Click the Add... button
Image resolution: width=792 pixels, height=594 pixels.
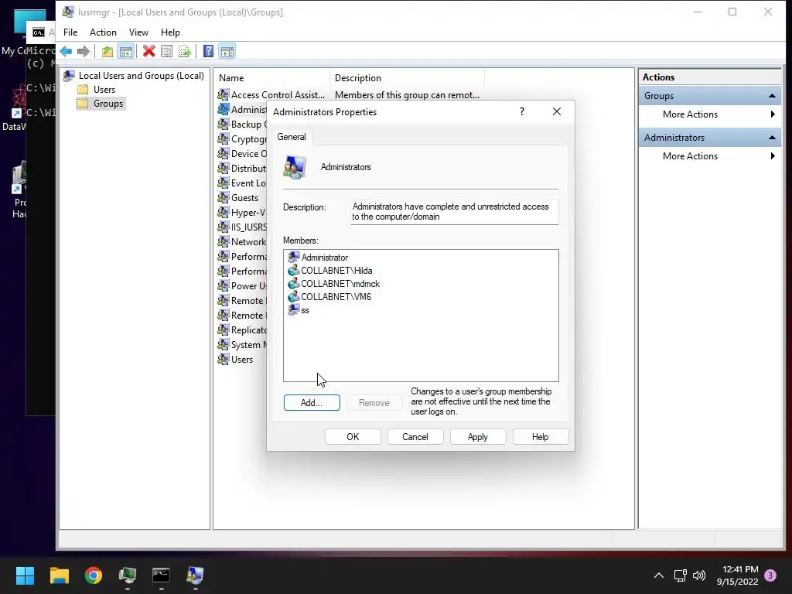pyautogui.click(x=312, y=402)
